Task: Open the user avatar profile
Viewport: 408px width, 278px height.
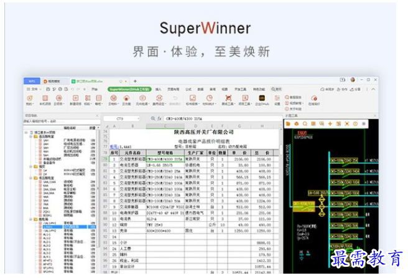Action: (x=353, y=80)
